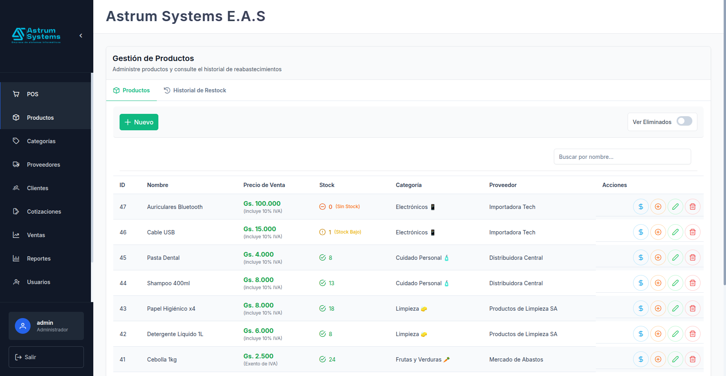Edit Pasta Dental with the pencil icon
The width and height of the screenshot is (726, 376).
675,257
